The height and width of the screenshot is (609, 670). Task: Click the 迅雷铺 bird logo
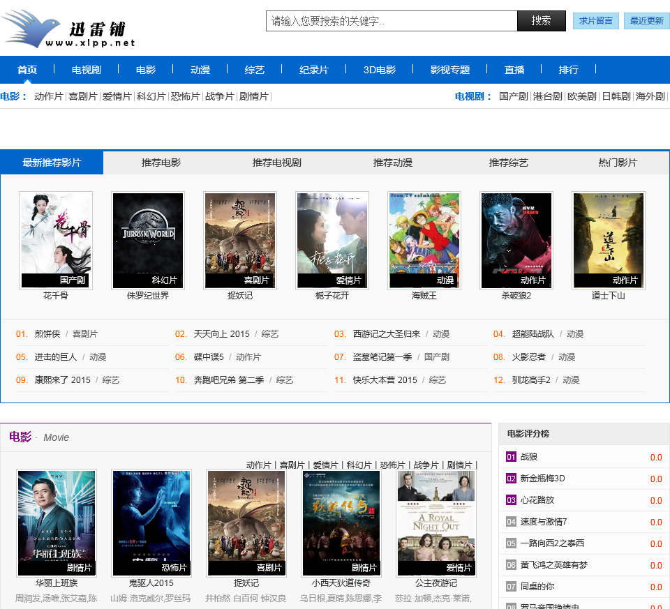(x=68, y=29)
